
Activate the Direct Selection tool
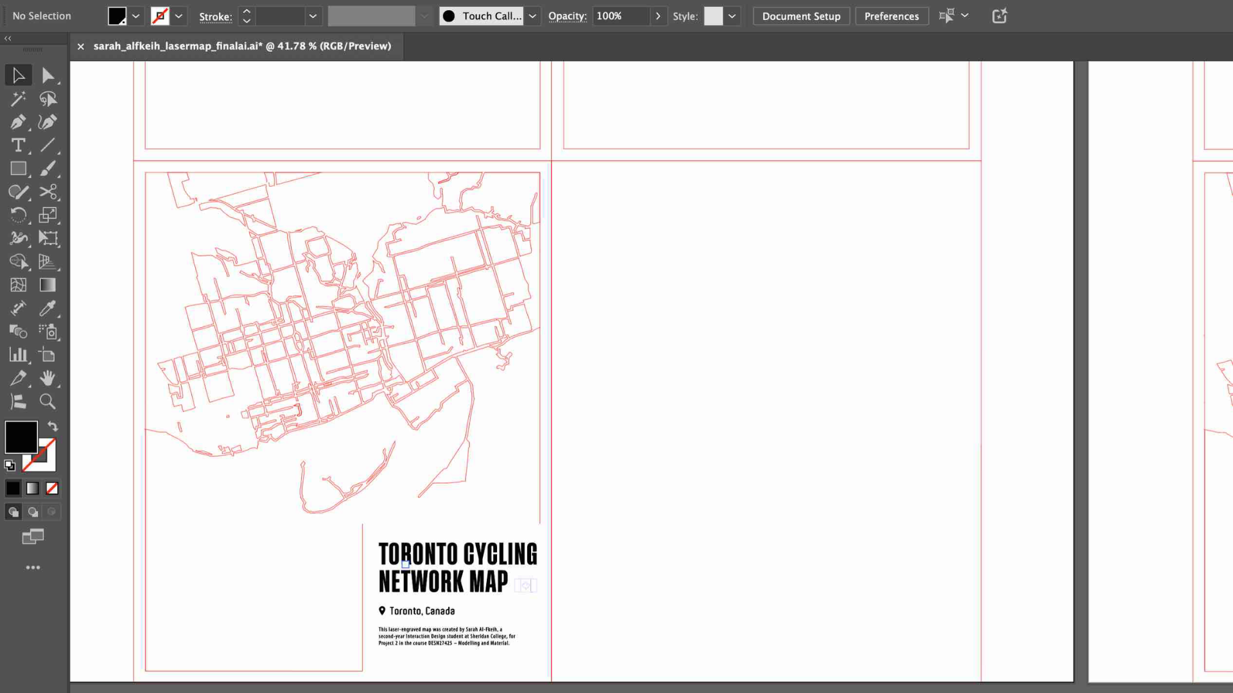[x=49, y=75]
